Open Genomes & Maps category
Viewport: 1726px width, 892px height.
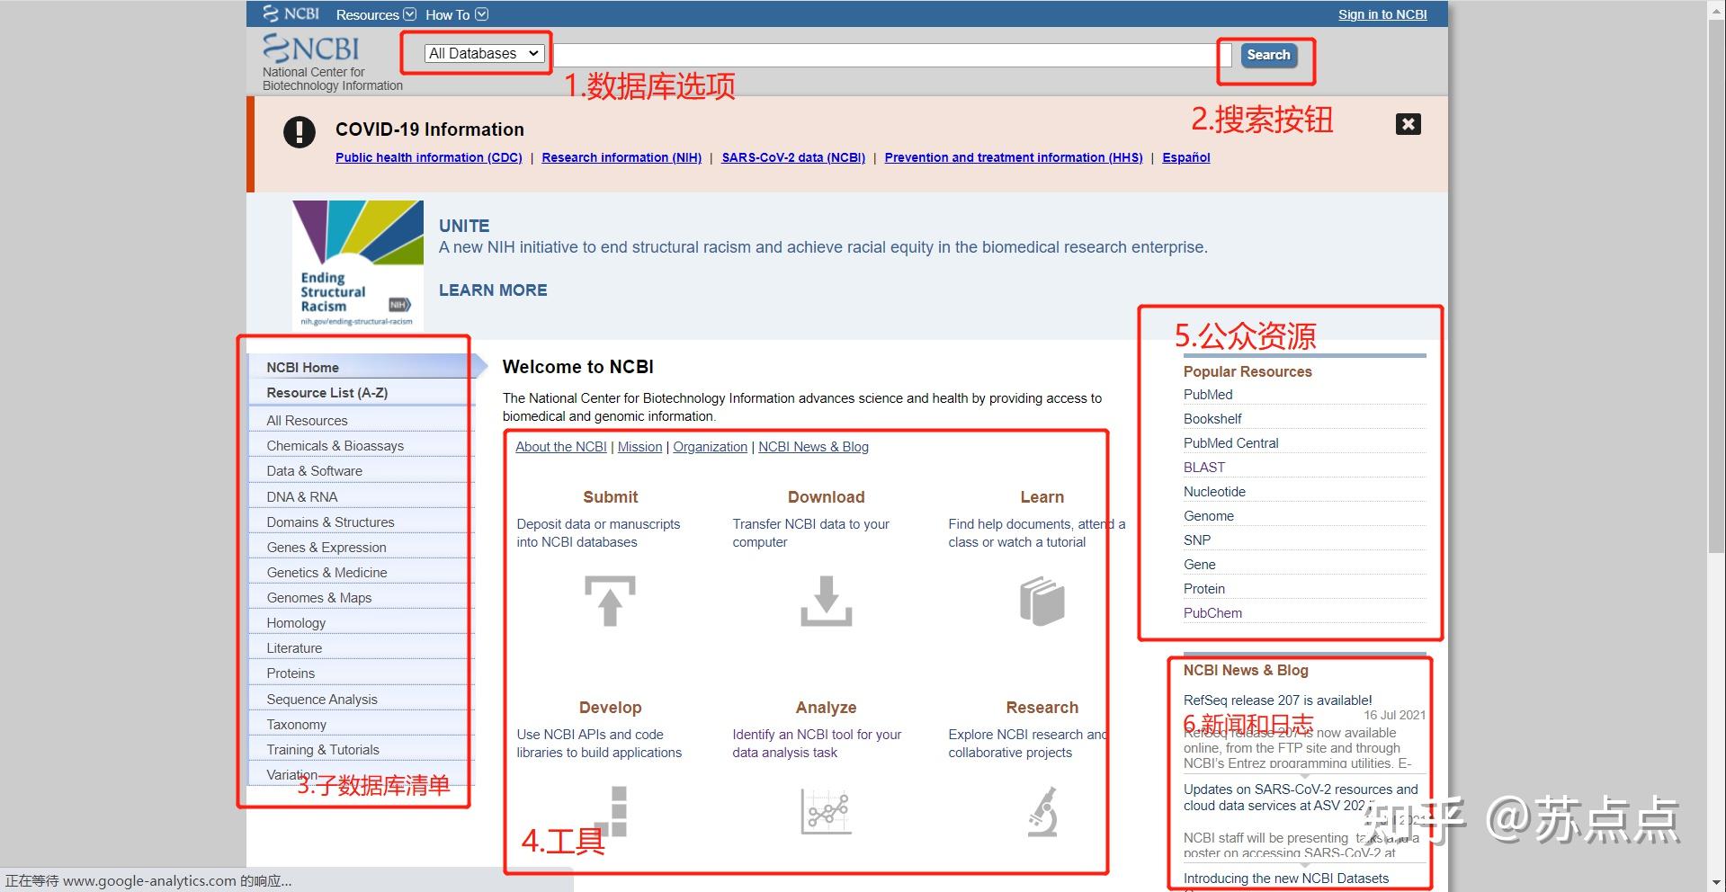(x=360, y=597)
